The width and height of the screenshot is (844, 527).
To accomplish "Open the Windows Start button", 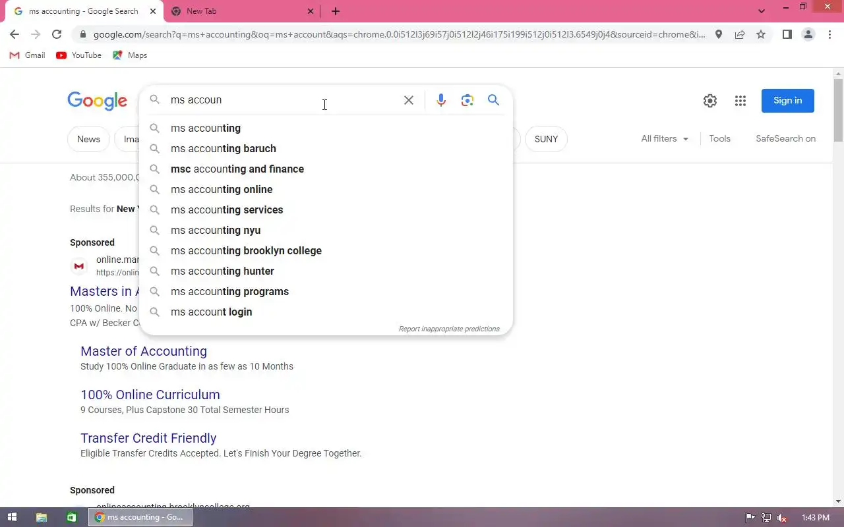I will click(x=12, y=517).
